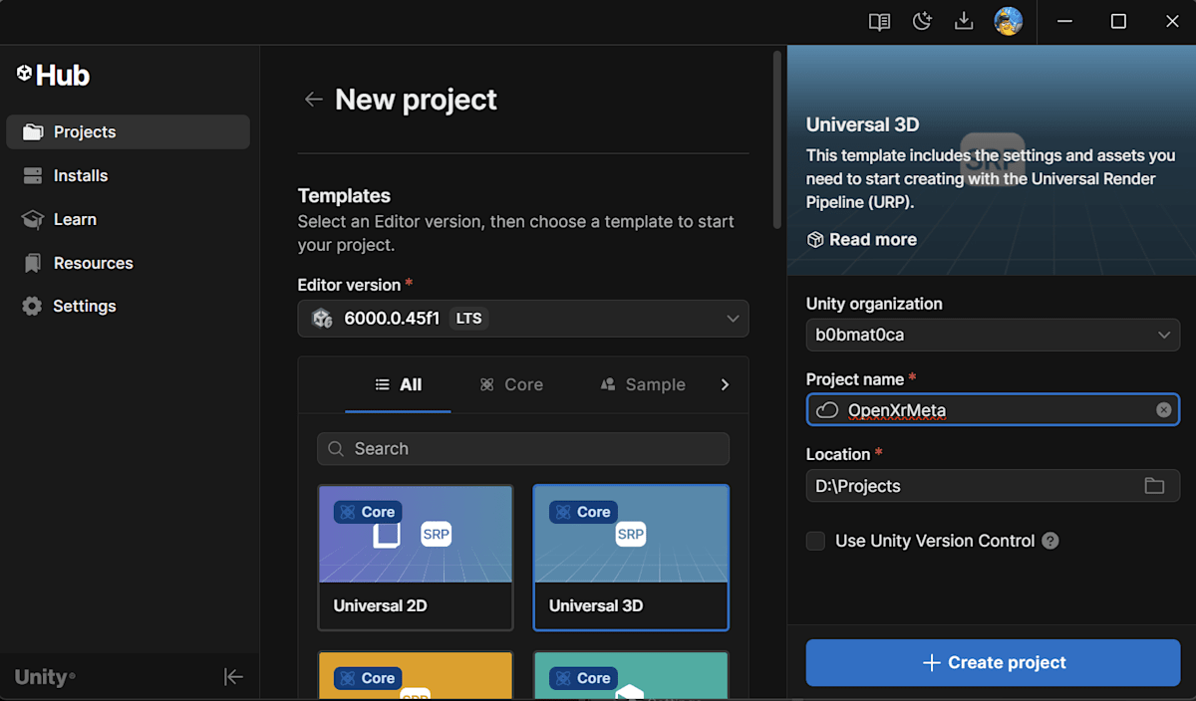Open the downloads icon in the title bar
Image resolution: width=1196 pixels, height=701 pixels.
pyautogui.click(x=964, y=22)
